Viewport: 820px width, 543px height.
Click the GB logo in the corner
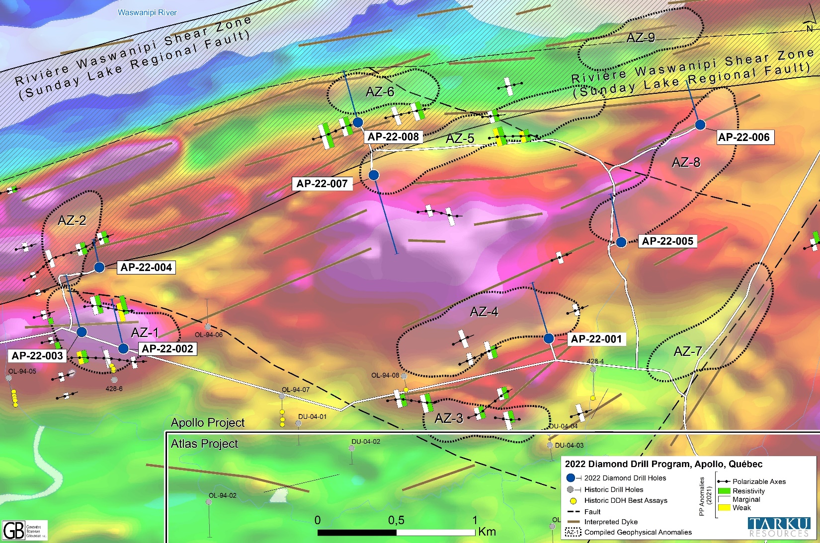(x=13, y=530)
